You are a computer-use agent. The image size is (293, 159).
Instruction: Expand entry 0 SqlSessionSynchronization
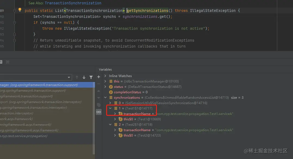point(110,103)
